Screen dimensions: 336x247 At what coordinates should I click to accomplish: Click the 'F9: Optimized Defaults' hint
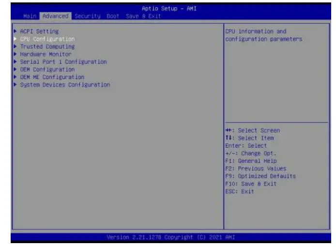point(260,176)
